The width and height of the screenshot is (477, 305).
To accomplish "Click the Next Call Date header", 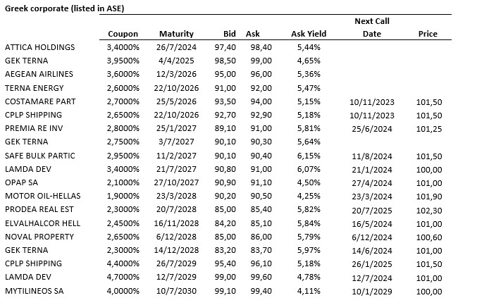I will coord(371,27).
